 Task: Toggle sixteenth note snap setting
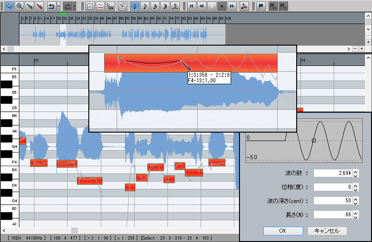click(x=155, y=6)
